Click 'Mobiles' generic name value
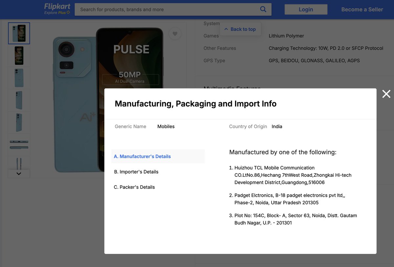Image resolution: width=394 pixels, height=267 pixels. pos(166,127)
